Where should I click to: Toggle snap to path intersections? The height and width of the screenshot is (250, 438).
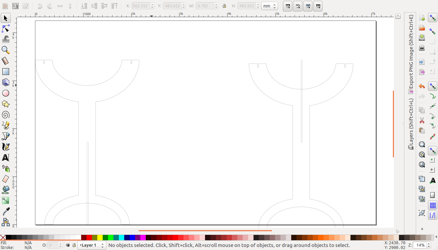coord(433,107)
